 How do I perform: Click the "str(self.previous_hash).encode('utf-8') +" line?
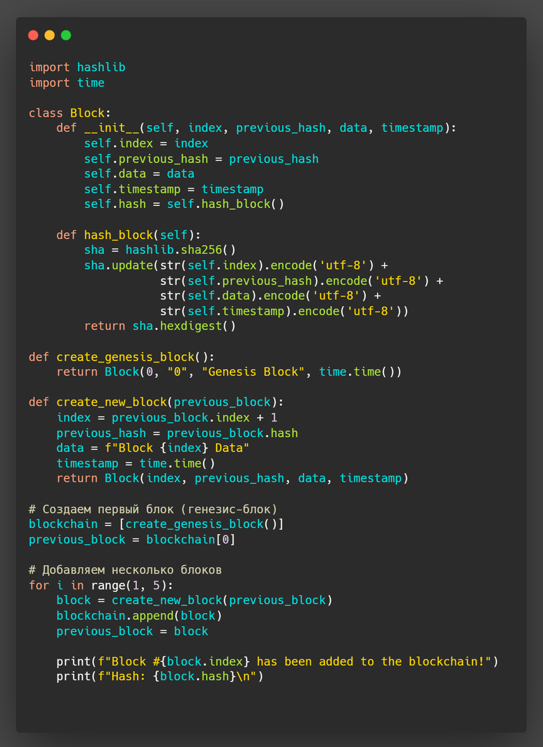coord(302,281)
